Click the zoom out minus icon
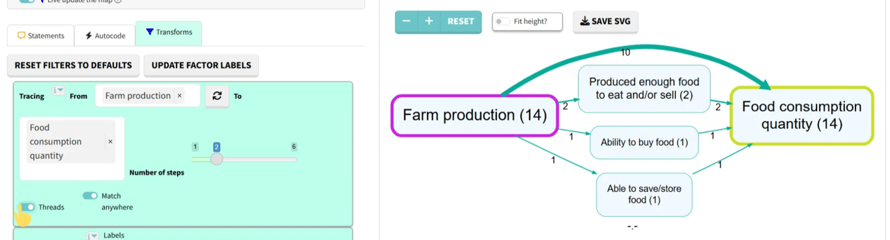890x240 pixels. point(406,21)
